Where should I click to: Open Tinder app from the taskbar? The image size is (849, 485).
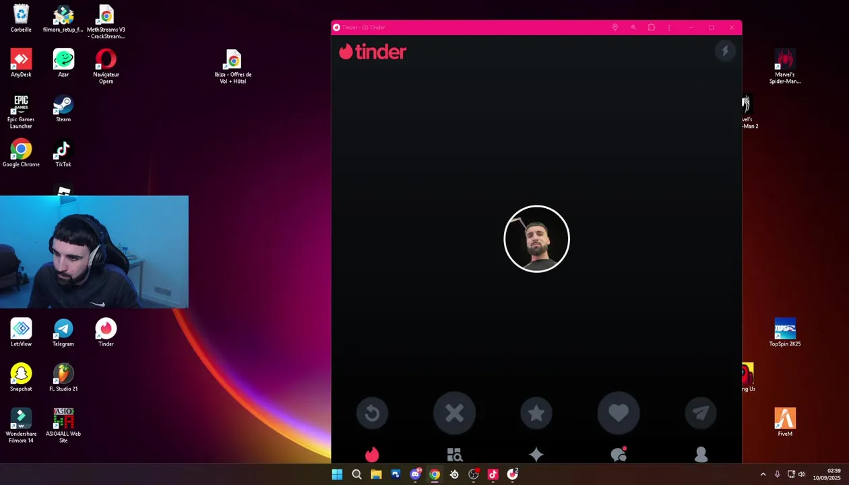[512, 474]
